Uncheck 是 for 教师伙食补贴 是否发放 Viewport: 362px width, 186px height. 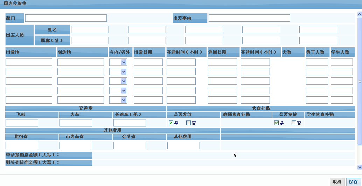[x=171, y=123]
